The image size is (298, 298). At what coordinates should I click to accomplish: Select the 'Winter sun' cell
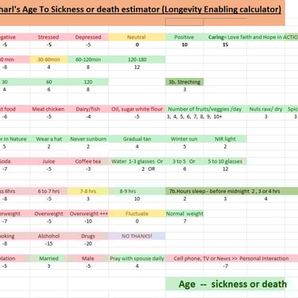pyautogui.click(x=184, y=139)
